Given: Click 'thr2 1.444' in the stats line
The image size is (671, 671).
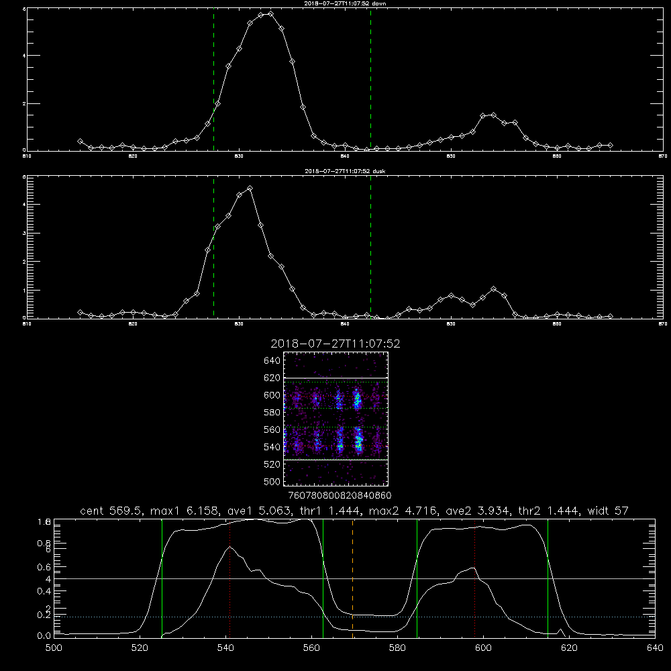Looking at the screenshot, I should (x=549, y=511).
